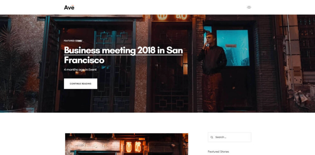Click the neon sign at the top of the hero image
This screenshot has width=315, height=155.
click(172, 17)
